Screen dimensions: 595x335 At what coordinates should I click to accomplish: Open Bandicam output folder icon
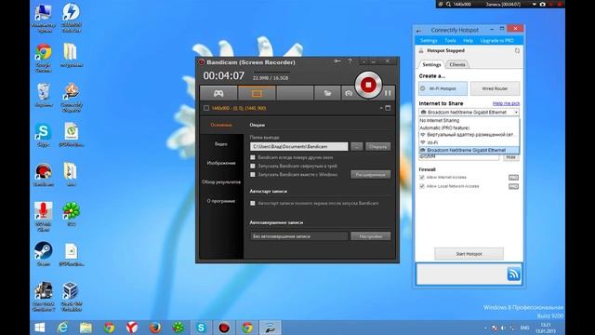click(x=327, y=93)
